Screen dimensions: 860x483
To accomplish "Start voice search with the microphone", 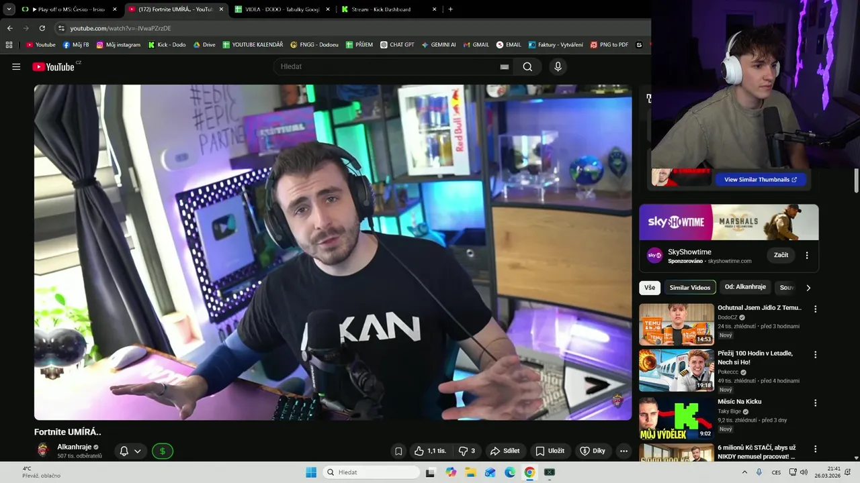I will tap(558, 66).
